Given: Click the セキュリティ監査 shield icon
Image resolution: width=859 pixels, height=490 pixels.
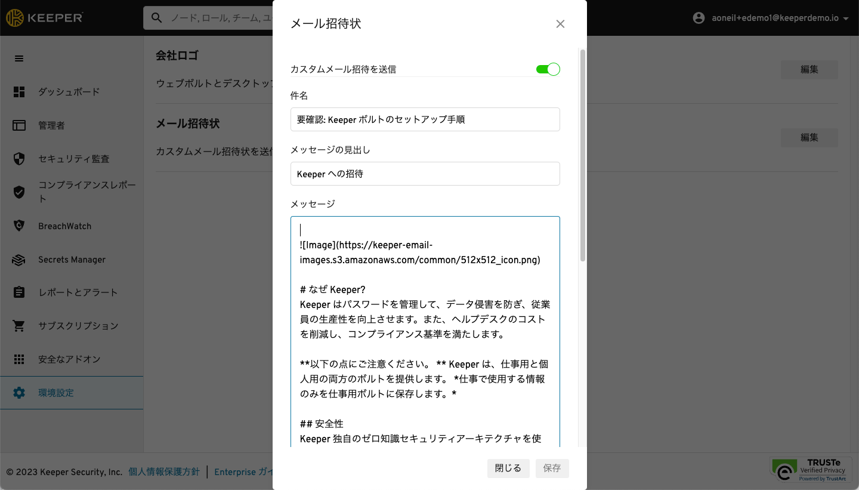Looking at the screenshot, I should 19,159.
